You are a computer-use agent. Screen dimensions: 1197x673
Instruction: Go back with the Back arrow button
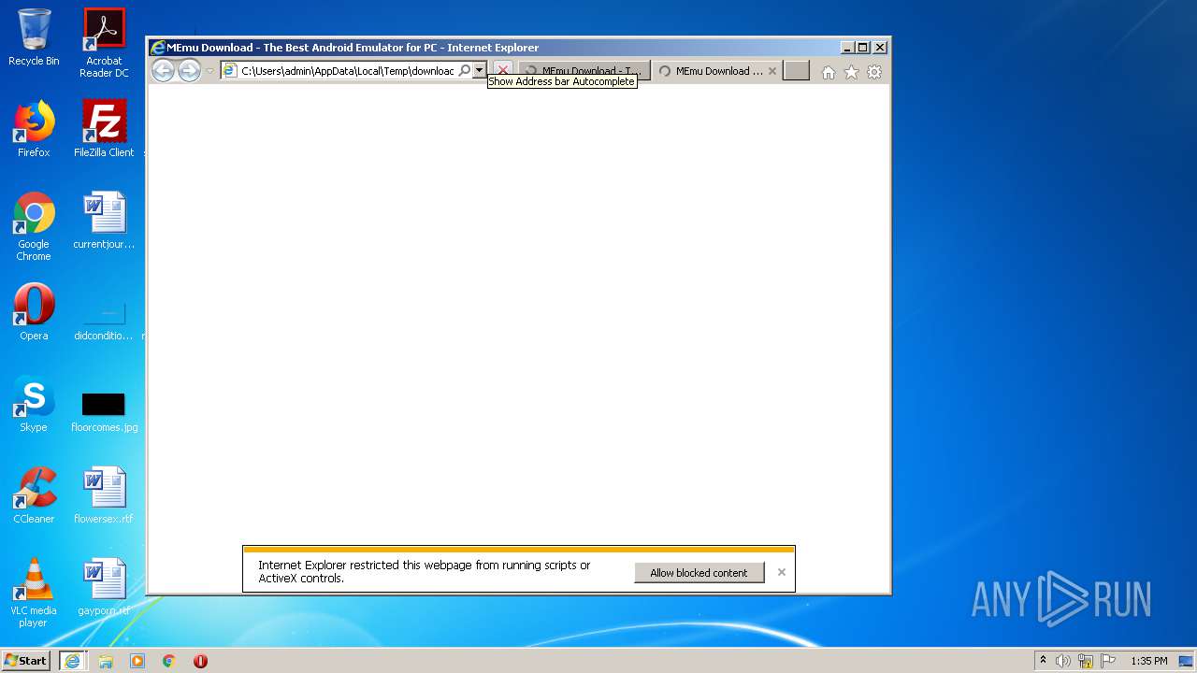tap(163, 71)
